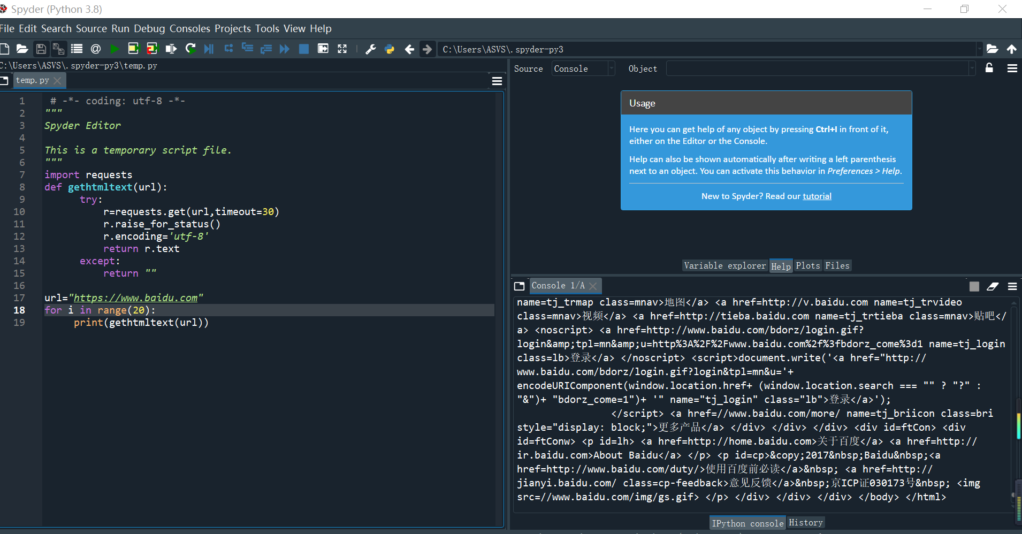This screenshot has height=534, width=1022.
Task: Click the Save file floppy icon
Action: tap(41, 49)
